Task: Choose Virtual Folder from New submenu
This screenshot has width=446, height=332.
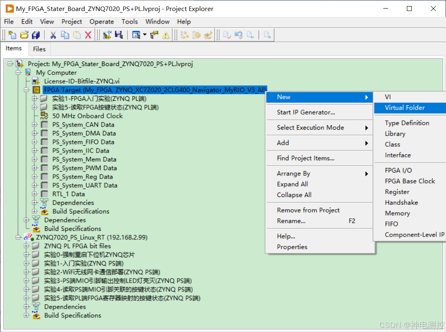Action: [x=410, y=108]
